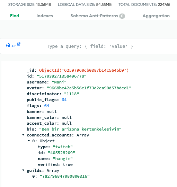Click the username value "Nani"
177x187 pixels.
tap(59, 82)
